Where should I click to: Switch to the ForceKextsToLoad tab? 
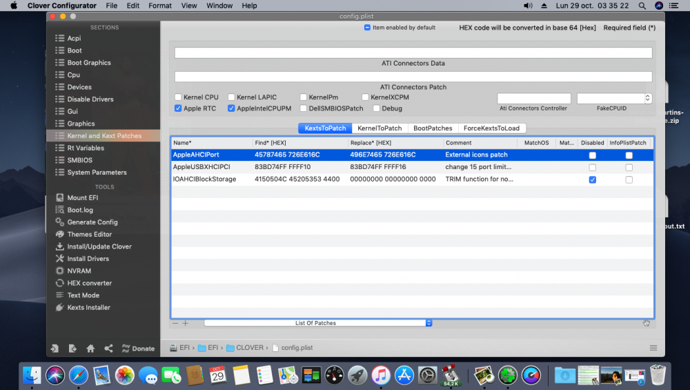(491, 128)
